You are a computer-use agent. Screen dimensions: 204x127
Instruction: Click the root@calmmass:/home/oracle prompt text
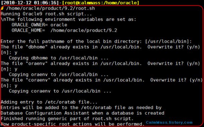(101, 3)
